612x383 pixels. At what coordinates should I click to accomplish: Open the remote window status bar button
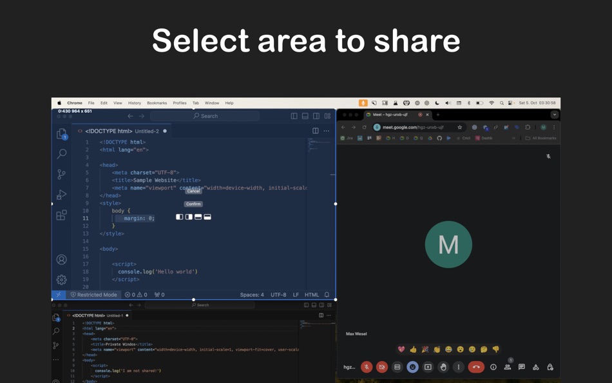(59, 295)
